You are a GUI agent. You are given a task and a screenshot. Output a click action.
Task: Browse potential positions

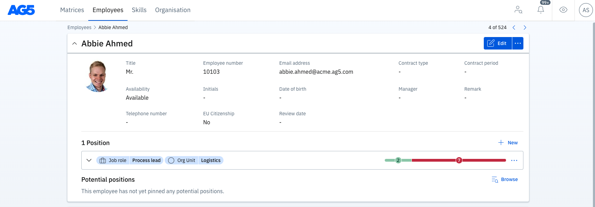pyautogui.click(x=505, y=179)
